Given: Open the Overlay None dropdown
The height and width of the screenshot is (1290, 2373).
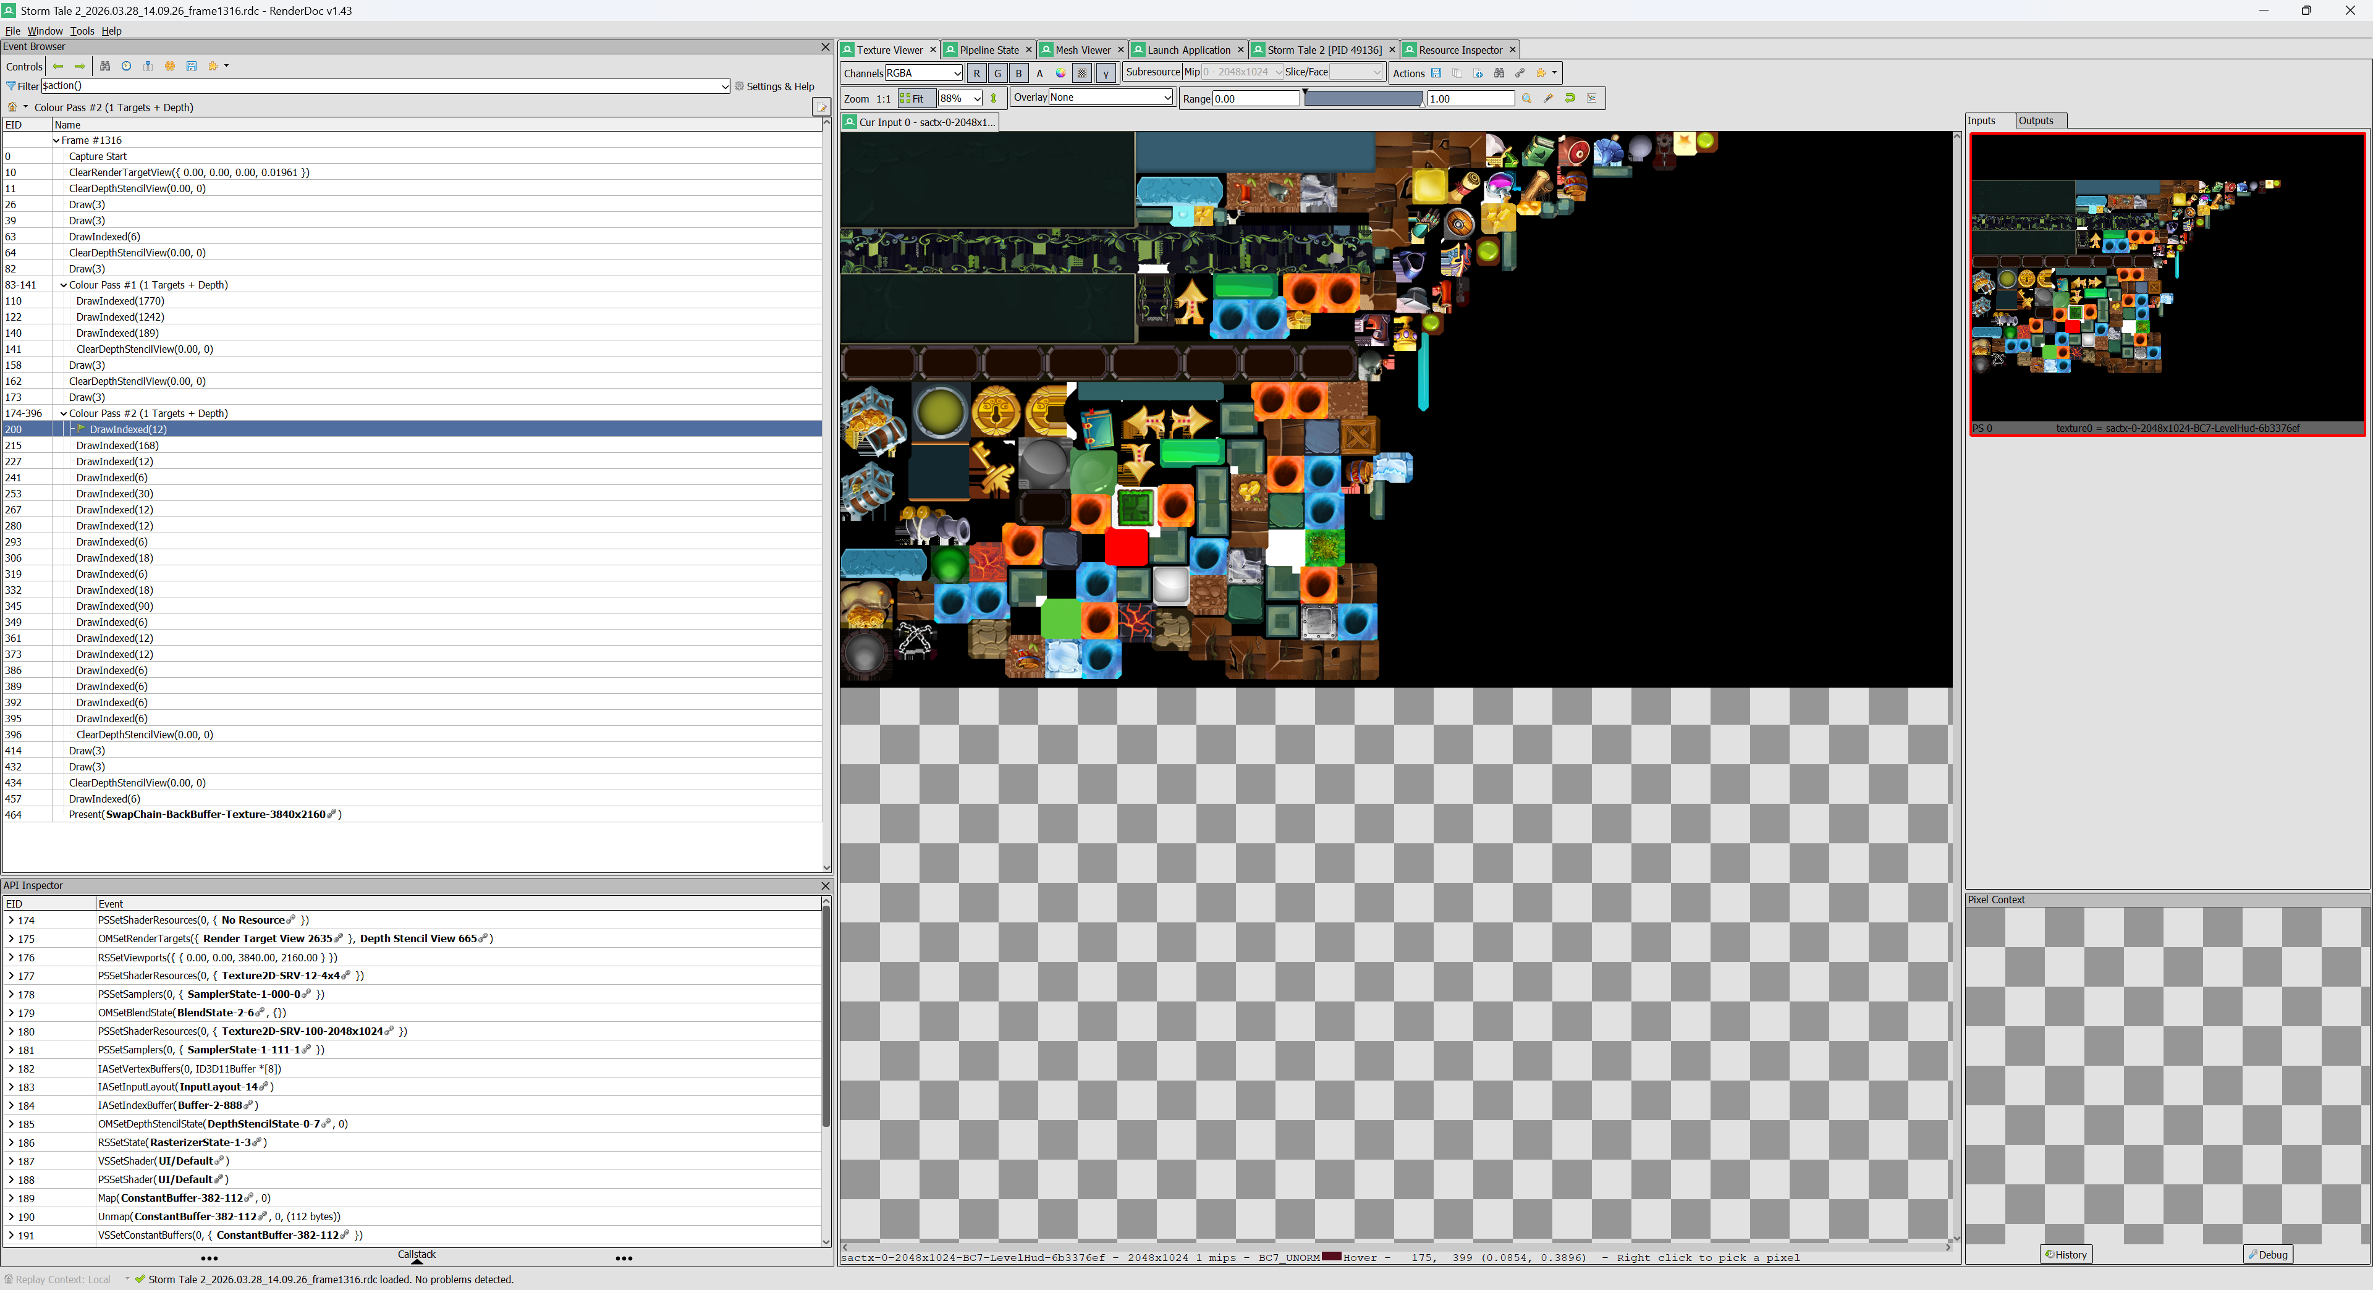Looking at the screenshot, I should pyautogui.click(x=1110, y=98).
